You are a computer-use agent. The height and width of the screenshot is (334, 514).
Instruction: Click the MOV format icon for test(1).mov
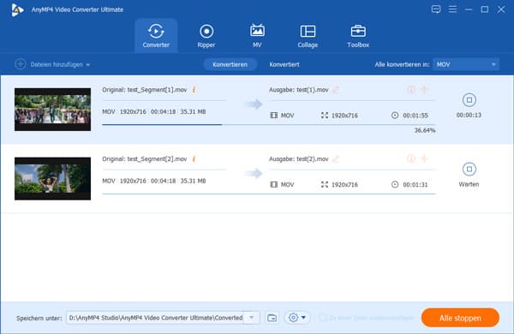click(x=274, y=116)
